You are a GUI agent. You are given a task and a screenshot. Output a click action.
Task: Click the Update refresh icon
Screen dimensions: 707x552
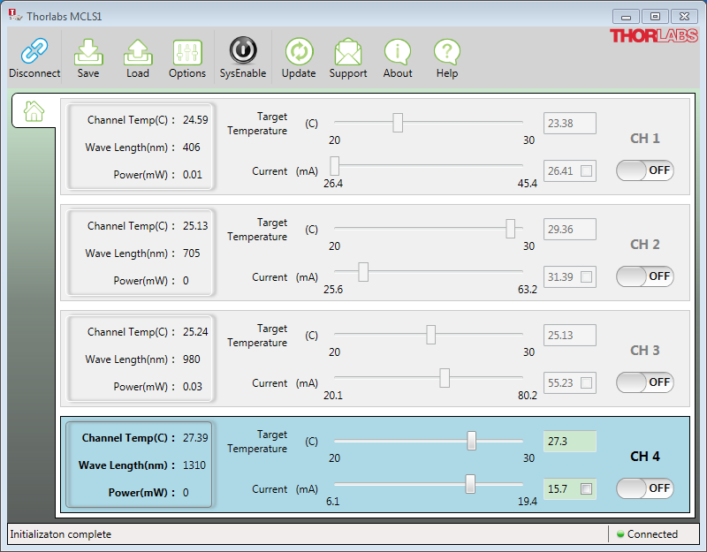[299, 51]
